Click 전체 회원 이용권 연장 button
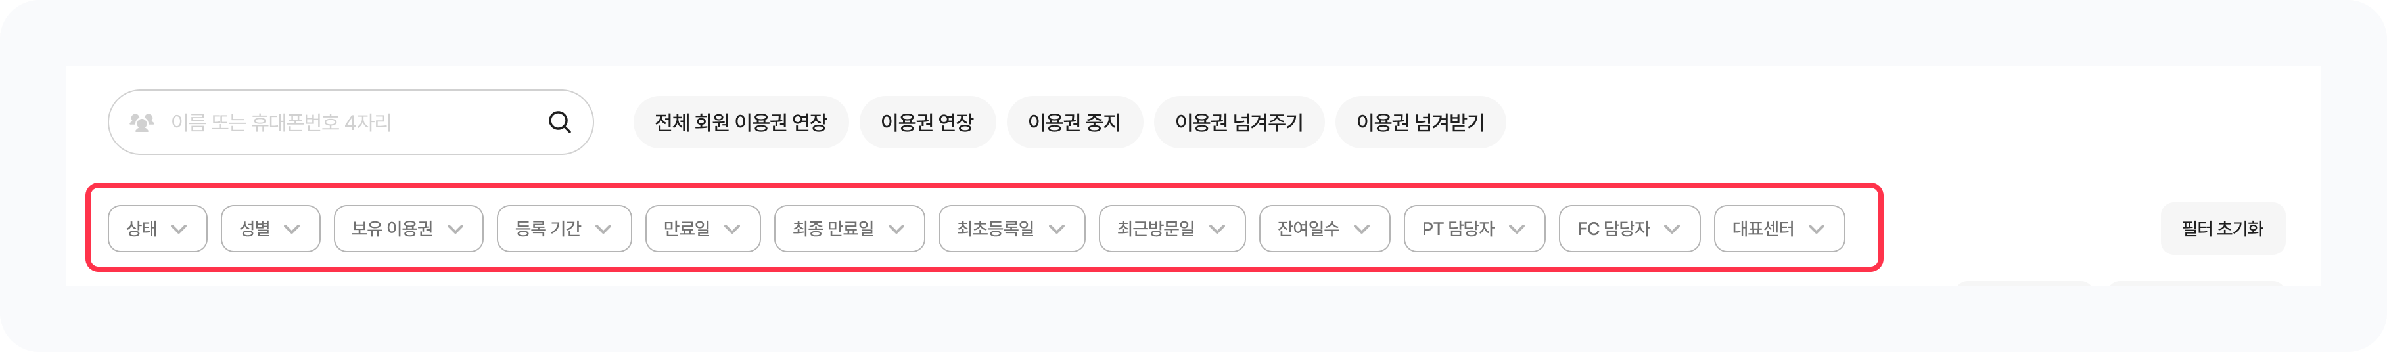Screen dimensions: 2387x352 [741, 122]
